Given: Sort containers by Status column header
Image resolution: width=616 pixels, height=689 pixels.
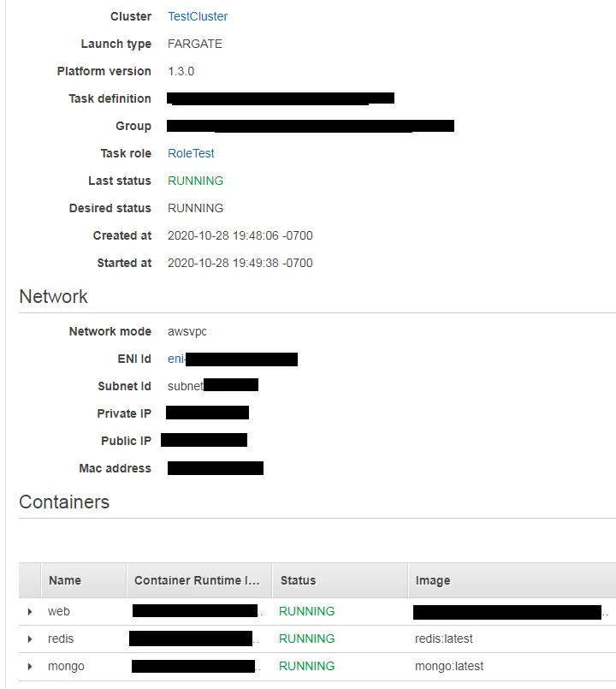Looking at the screenshot, I should tap(298, 580).
